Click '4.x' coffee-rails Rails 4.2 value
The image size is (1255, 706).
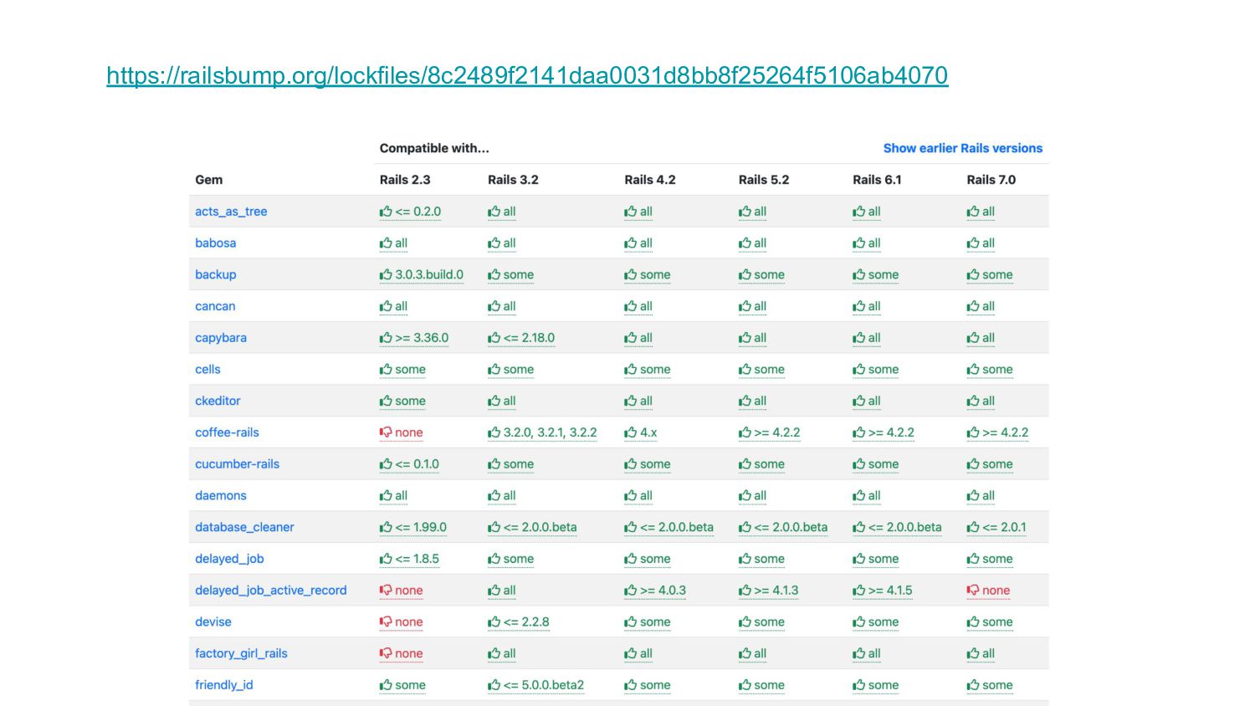point(648,432)
